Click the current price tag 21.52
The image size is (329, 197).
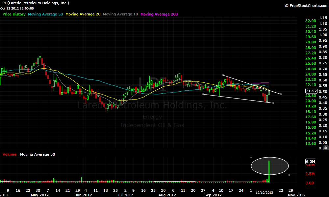(311, 91)
